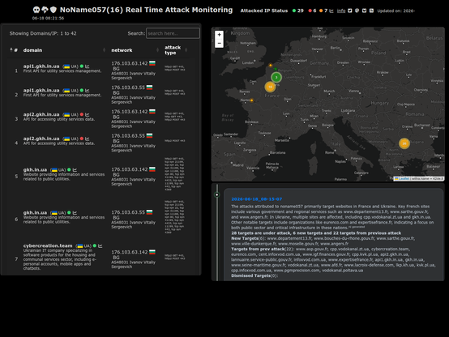Open timestamp link 2026-06-18_08-15-07
Viewport: 449px width, 337px height.
coord(257,199)
